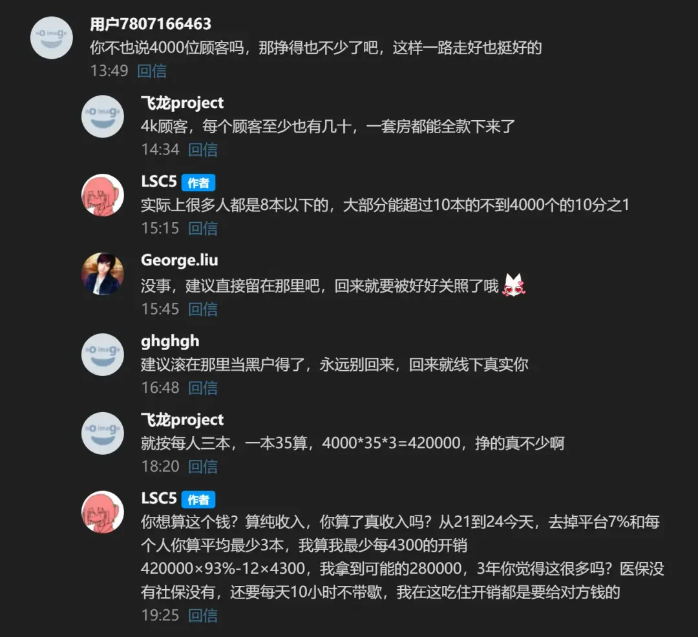
Task: Open 用户7807166463's placeholder avatar
Action: click(x=52, y=38)
